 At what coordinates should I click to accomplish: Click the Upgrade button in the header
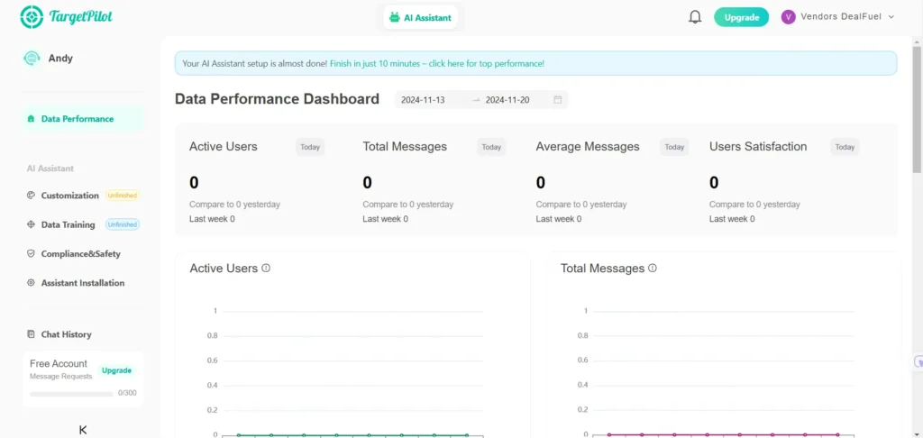pos(742,17)
